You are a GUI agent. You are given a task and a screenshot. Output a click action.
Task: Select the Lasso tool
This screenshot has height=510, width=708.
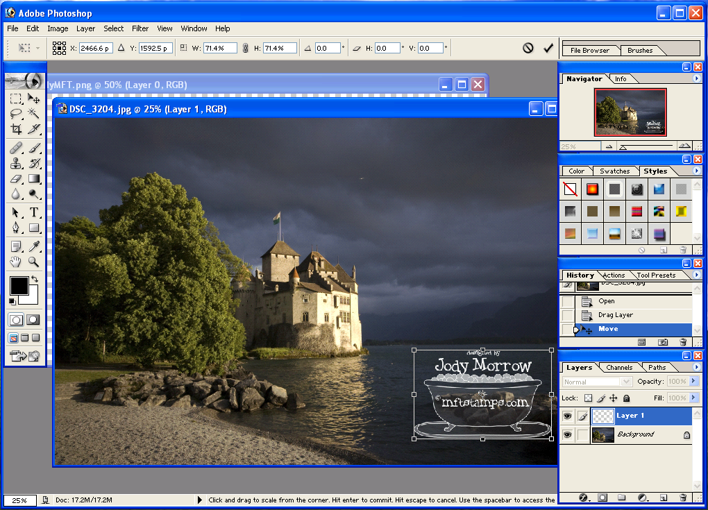[x=16, y=113]
